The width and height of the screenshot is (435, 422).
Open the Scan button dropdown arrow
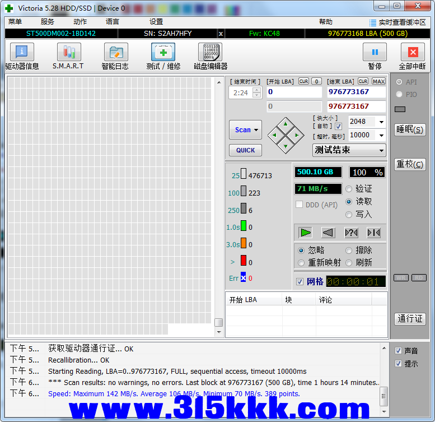[x=256, y=130]
